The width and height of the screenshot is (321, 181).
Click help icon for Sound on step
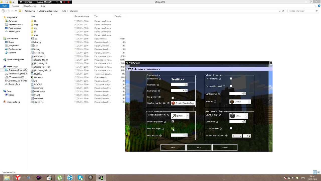[x=220, y=115]
